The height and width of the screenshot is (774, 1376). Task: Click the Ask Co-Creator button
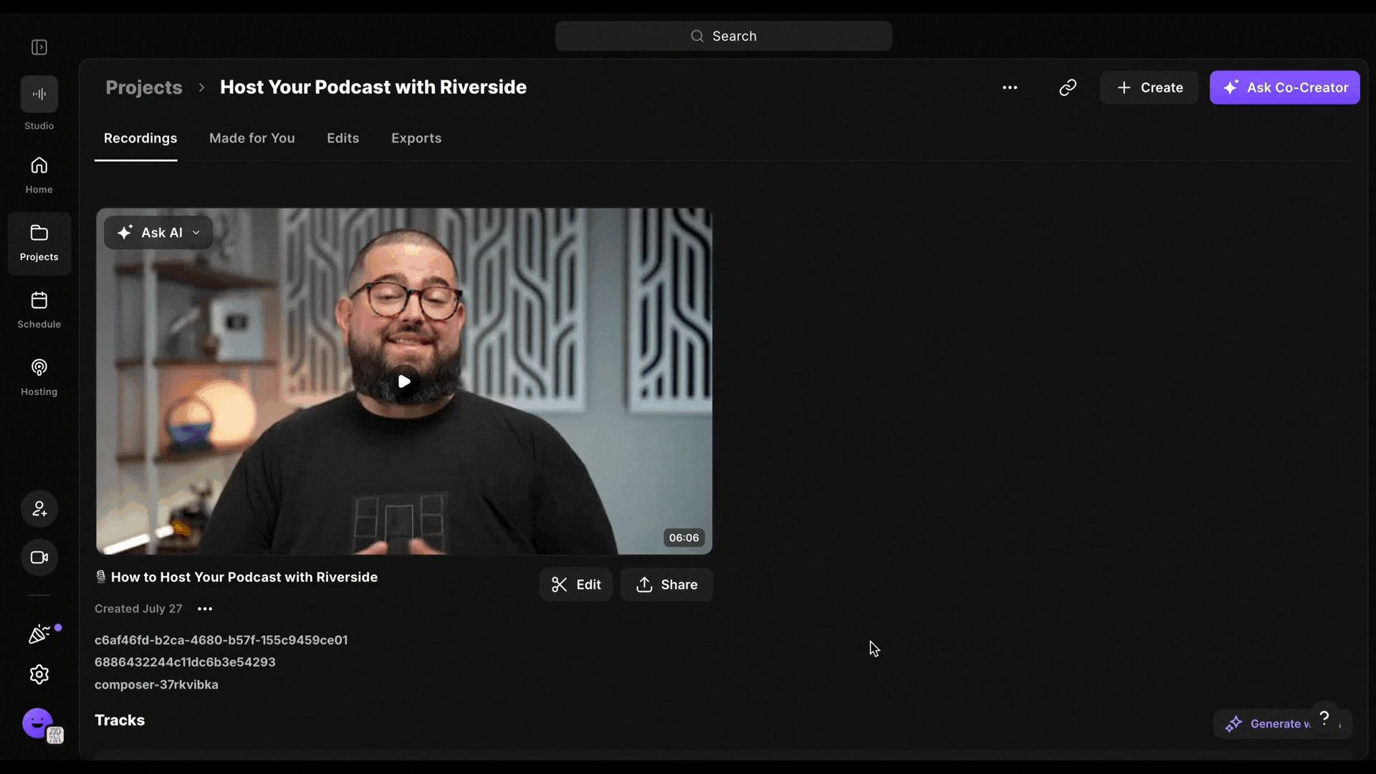point(1284,87)
